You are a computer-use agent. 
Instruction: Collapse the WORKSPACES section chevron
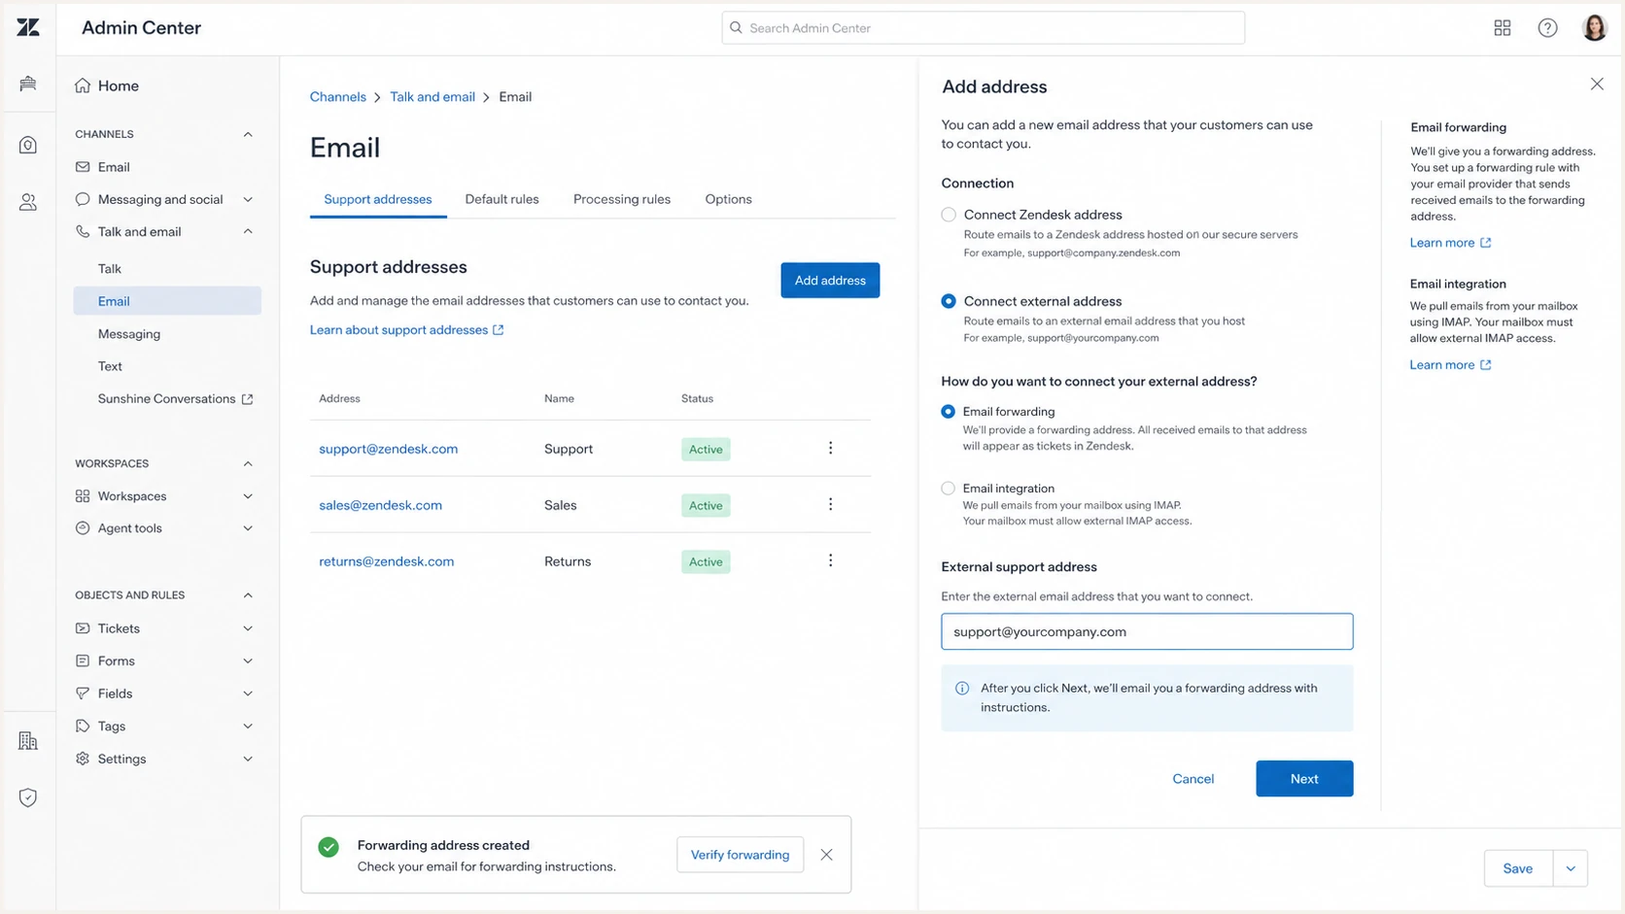click(x=248, y=463)
